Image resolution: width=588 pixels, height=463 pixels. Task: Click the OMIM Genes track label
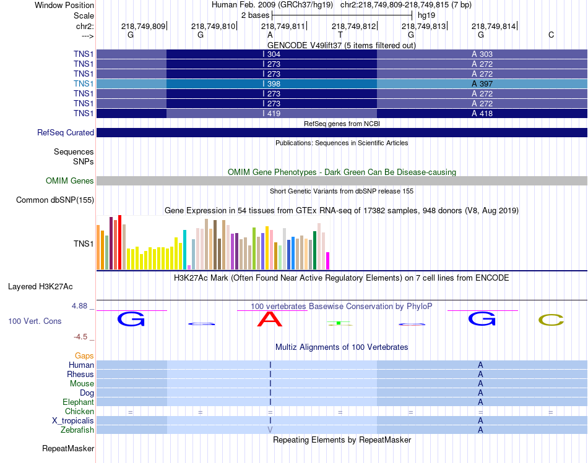69,181
